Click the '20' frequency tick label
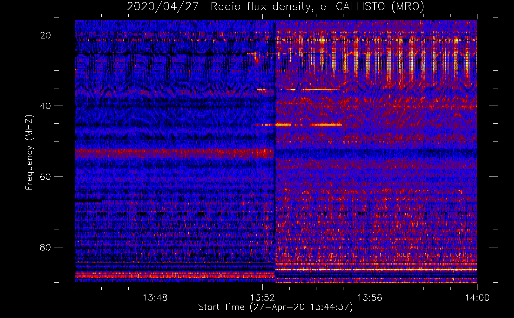 pos(45,35)
